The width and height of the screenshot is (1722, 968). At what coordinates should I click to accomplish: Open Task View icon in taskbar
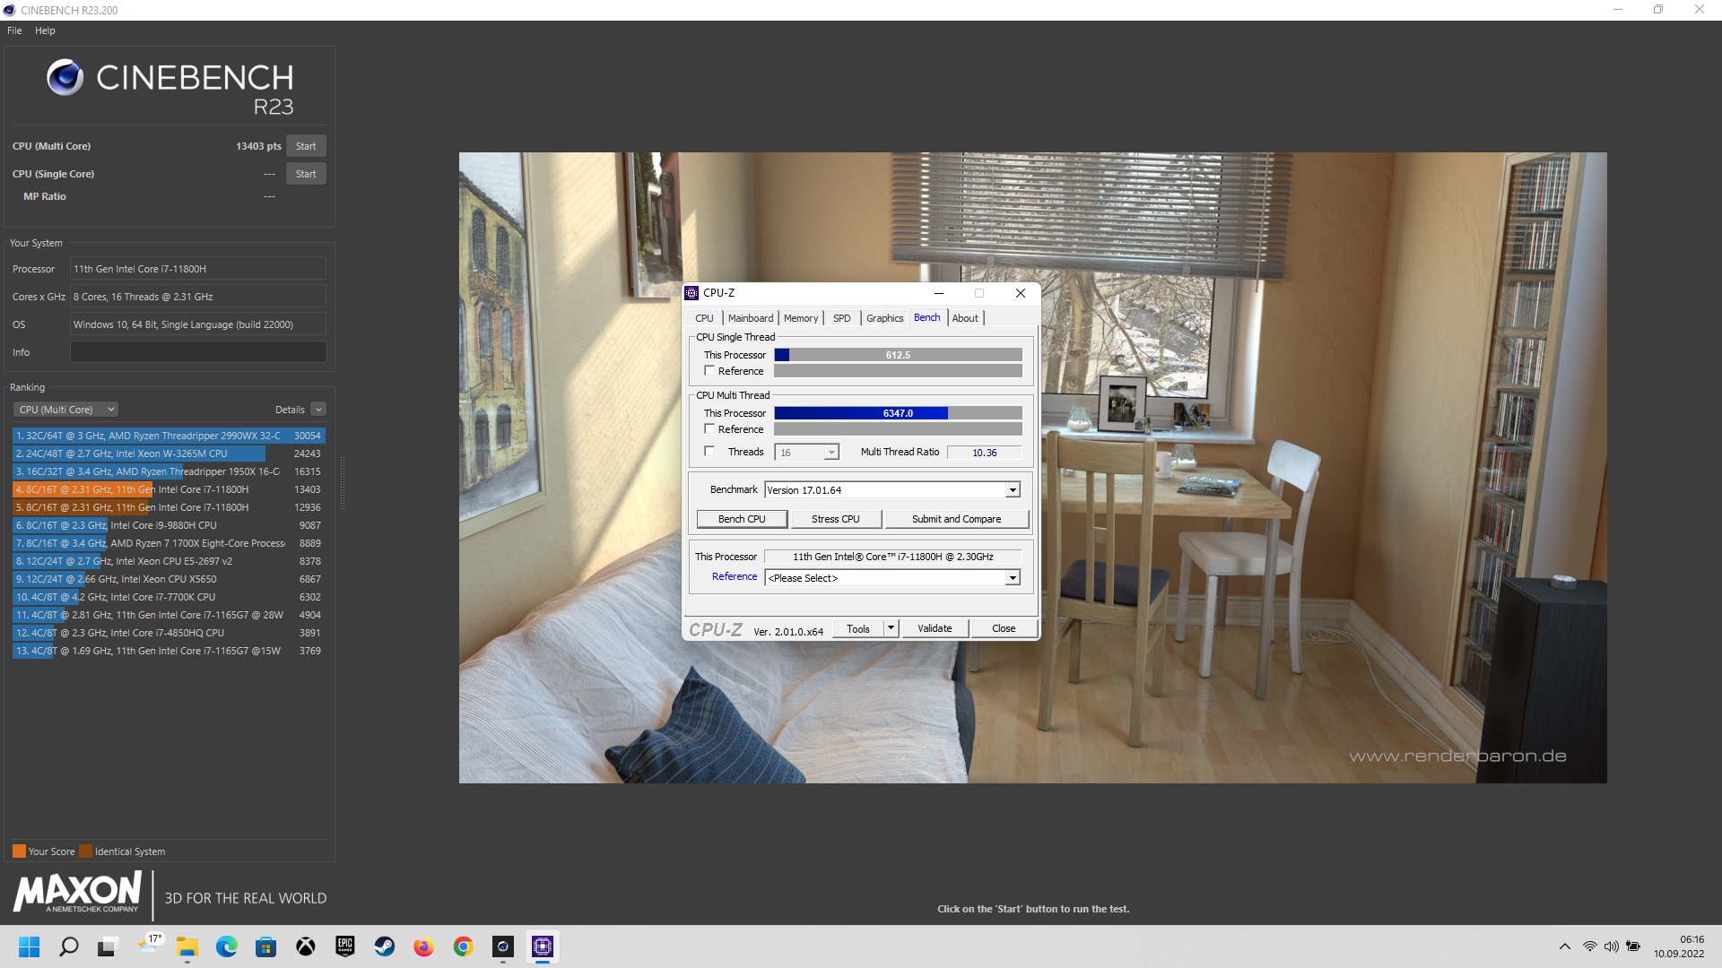(108, 946)
